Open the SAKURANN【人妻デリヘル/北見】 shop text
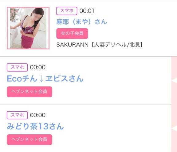The width and height of the screenshot is (177, 152). (x=100, y=45)
